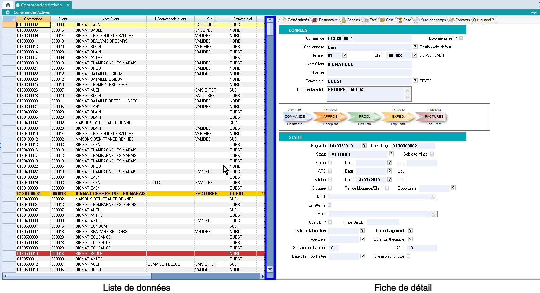The width and height of the screenshot is (540, 293).
Task: Sort by the Statut column header
Action: pyautogui.click(x=211, y=19)
